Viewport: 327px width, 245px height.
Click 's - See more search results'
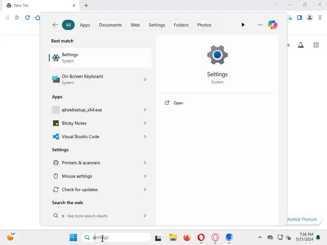(85, 216)
